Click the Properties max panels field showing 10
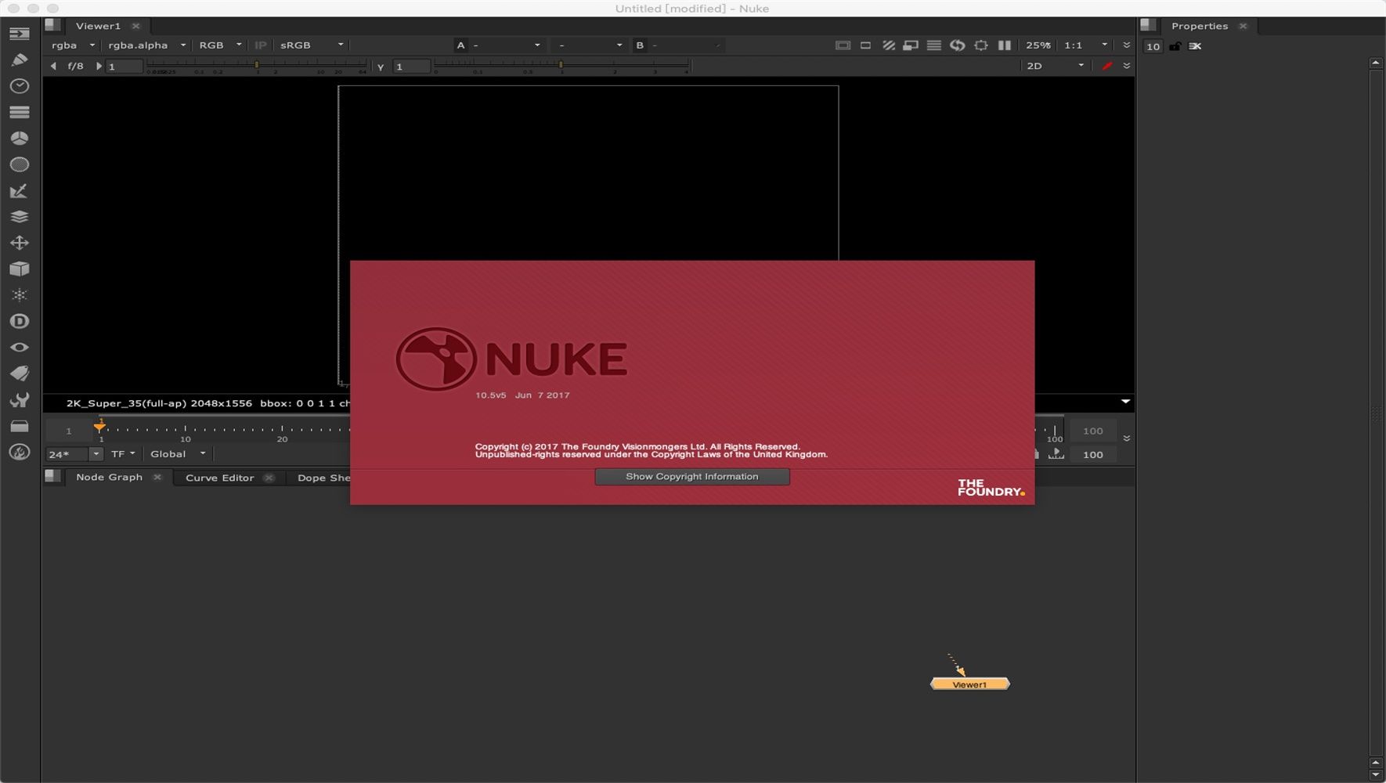Image resolution: width=1386 pixels, height=783 pixels. coord(1153,46)
